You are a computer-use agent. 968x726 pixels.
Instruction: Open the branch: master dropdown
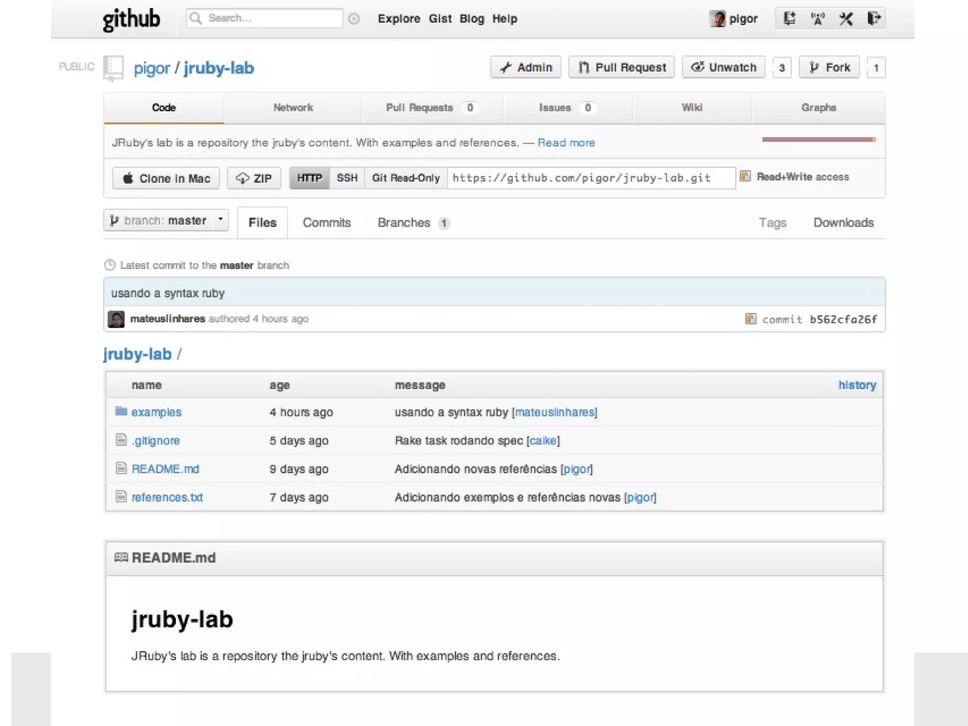(166, 220)
